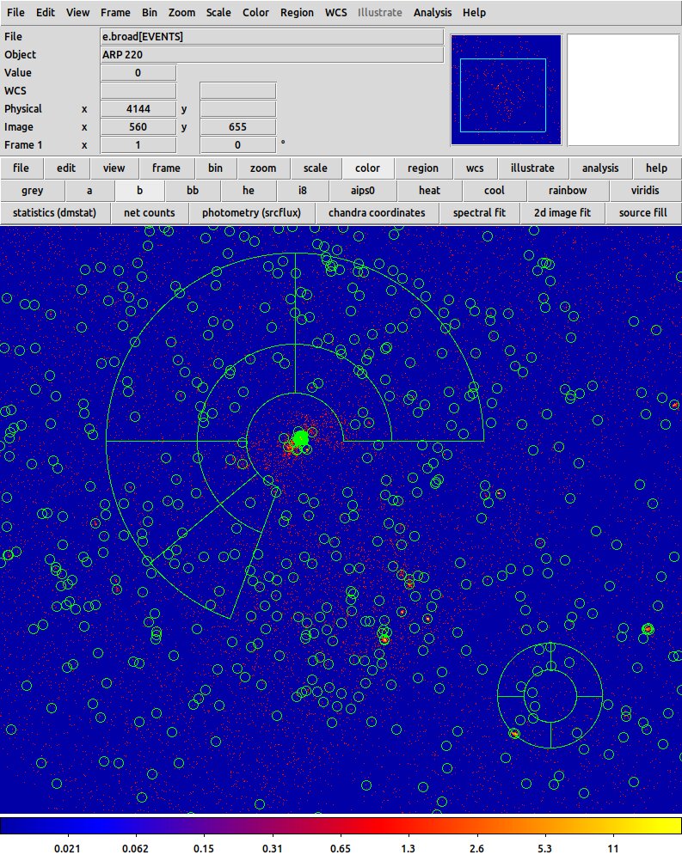Launch the 2d image fit tool

[562, 212]
